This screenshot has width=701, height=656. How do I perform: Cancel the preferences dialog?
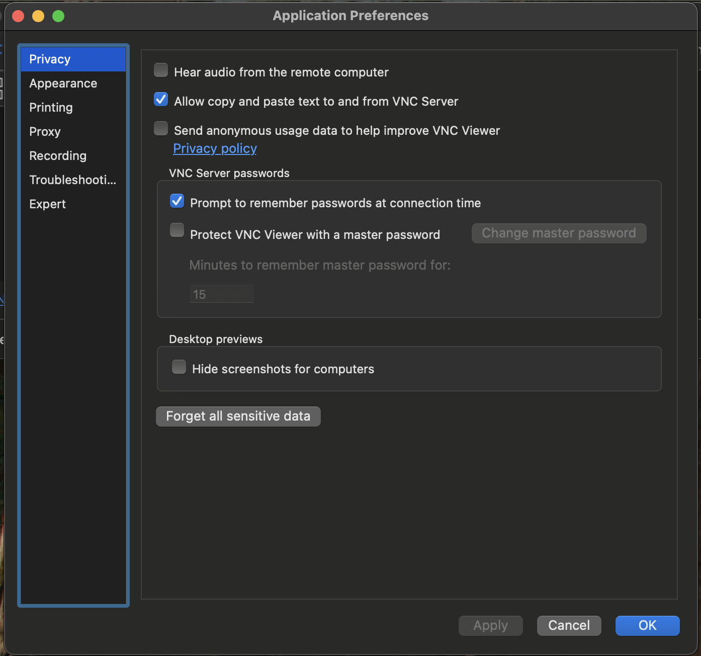(x=569, y=625)
